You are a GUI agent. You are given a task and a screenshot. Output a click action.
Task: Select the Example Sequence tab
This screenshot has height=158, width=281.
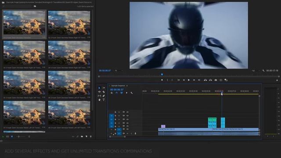tap(118, 86)
